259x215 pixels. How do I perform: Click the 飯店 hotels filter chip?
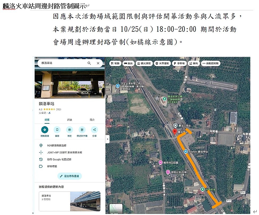(128, 63)
